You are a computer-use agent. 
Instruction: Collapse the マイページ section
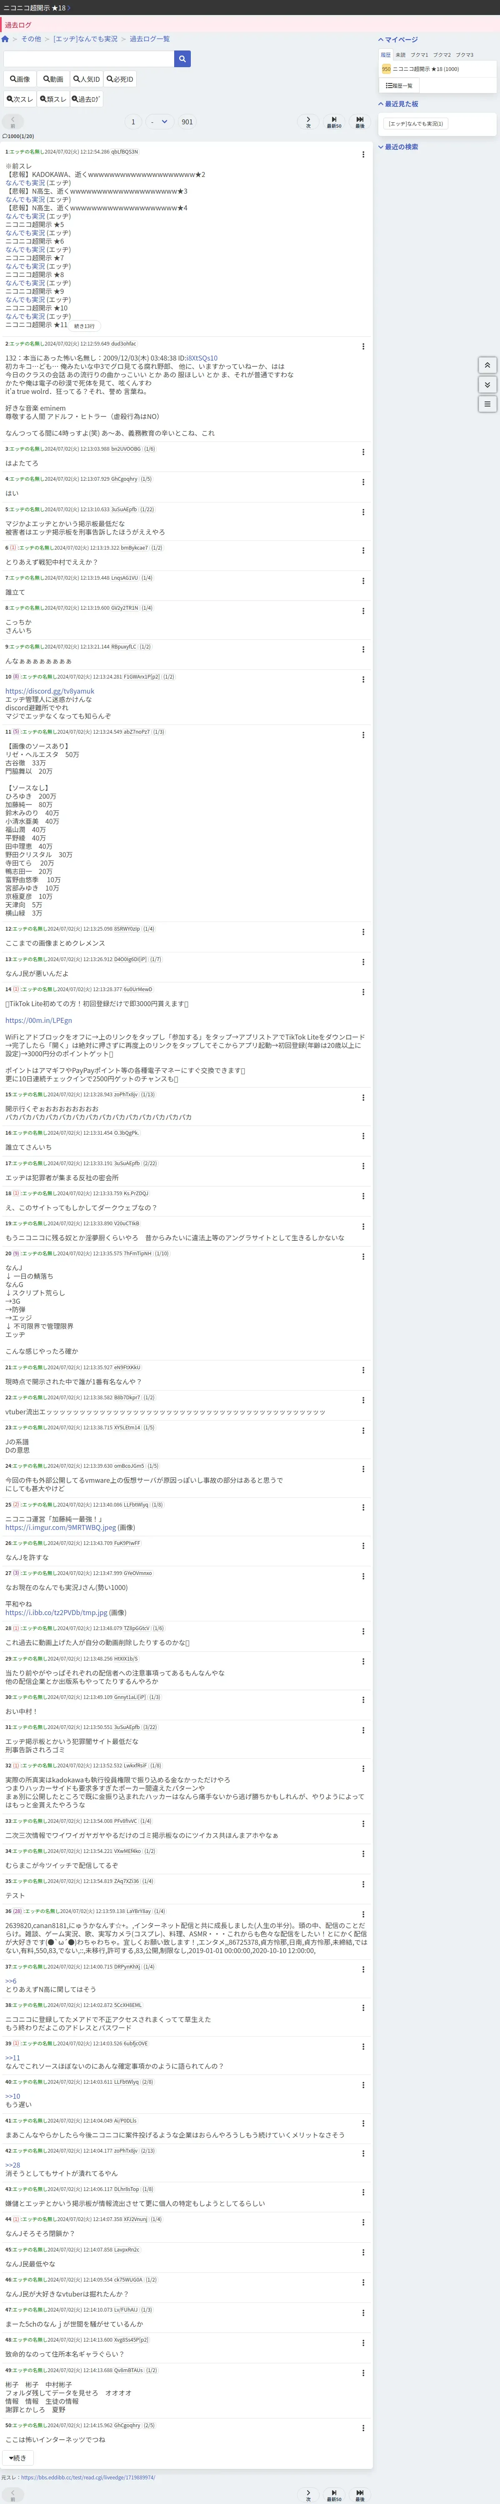pos(398,40)
